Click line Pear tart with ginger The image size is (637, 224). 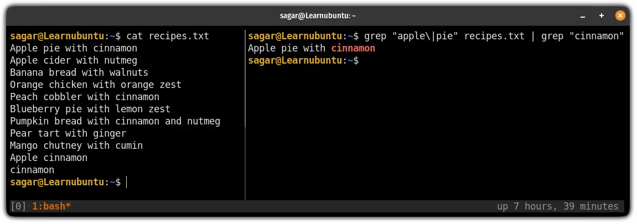click(x=68, y=133)
